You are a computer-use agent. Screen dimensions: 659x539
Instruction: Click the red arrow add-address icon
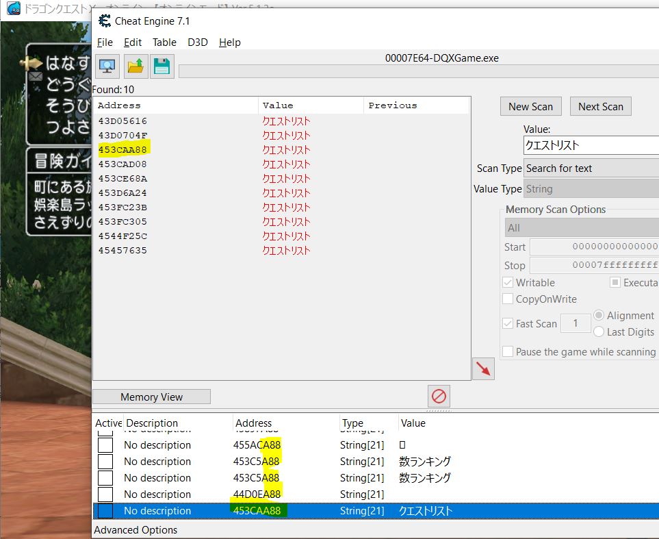pyautogui.click(x=483, y=368)
